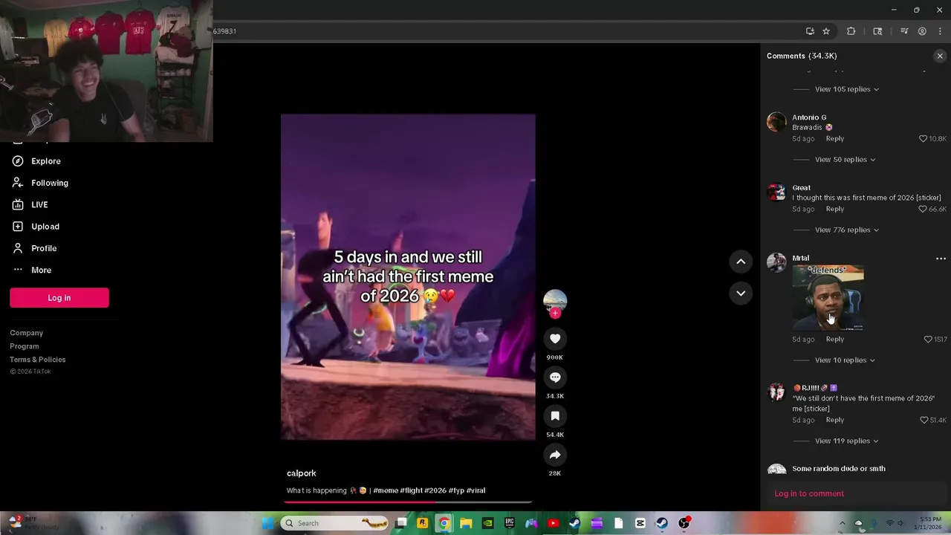The width and height of the screenshot is (951, 535).
Task: Open YouTube app from the taskbar
Action: 553,523
